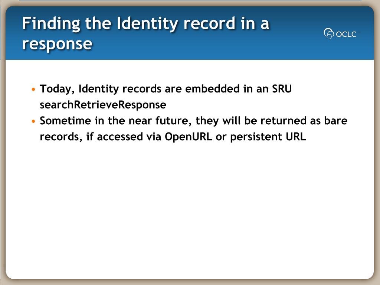Click the word "Finding" in the title

tap(51, 24)
